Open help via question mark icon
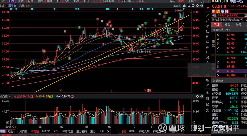The width and height of the screenshot is (247, 136). coord(207,110)
